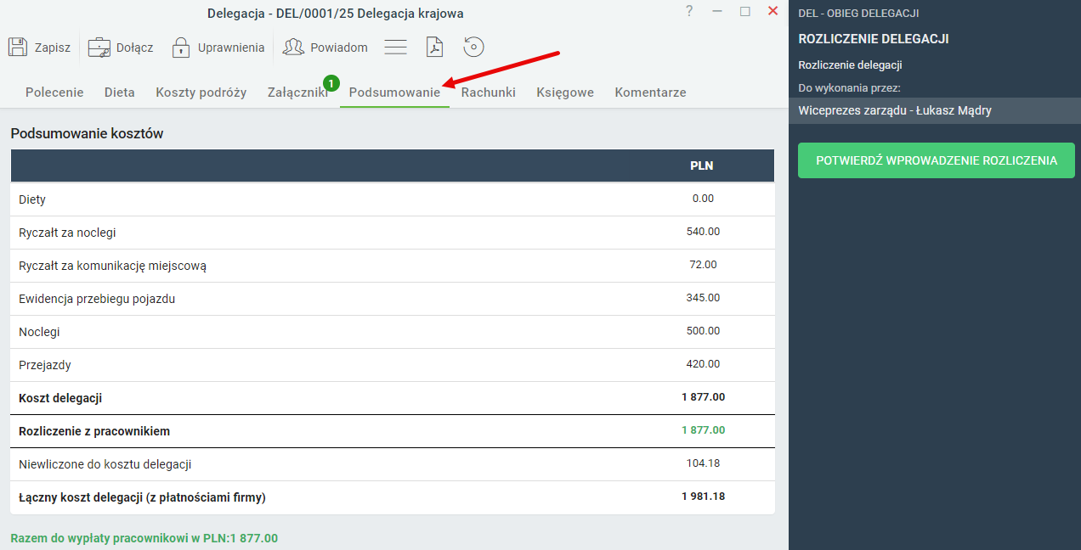Image resolution: width=1081 pixels, height=550 pixels.
Task: Click the Rozliczenie delegacji heading
Action: pos(874,39)
